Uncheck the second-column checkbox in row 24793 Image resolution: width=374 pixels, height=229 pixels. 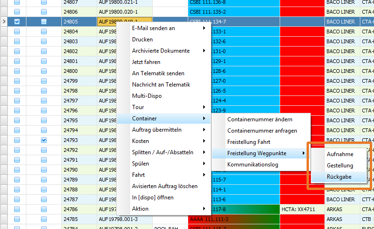(x=44, y=140)
